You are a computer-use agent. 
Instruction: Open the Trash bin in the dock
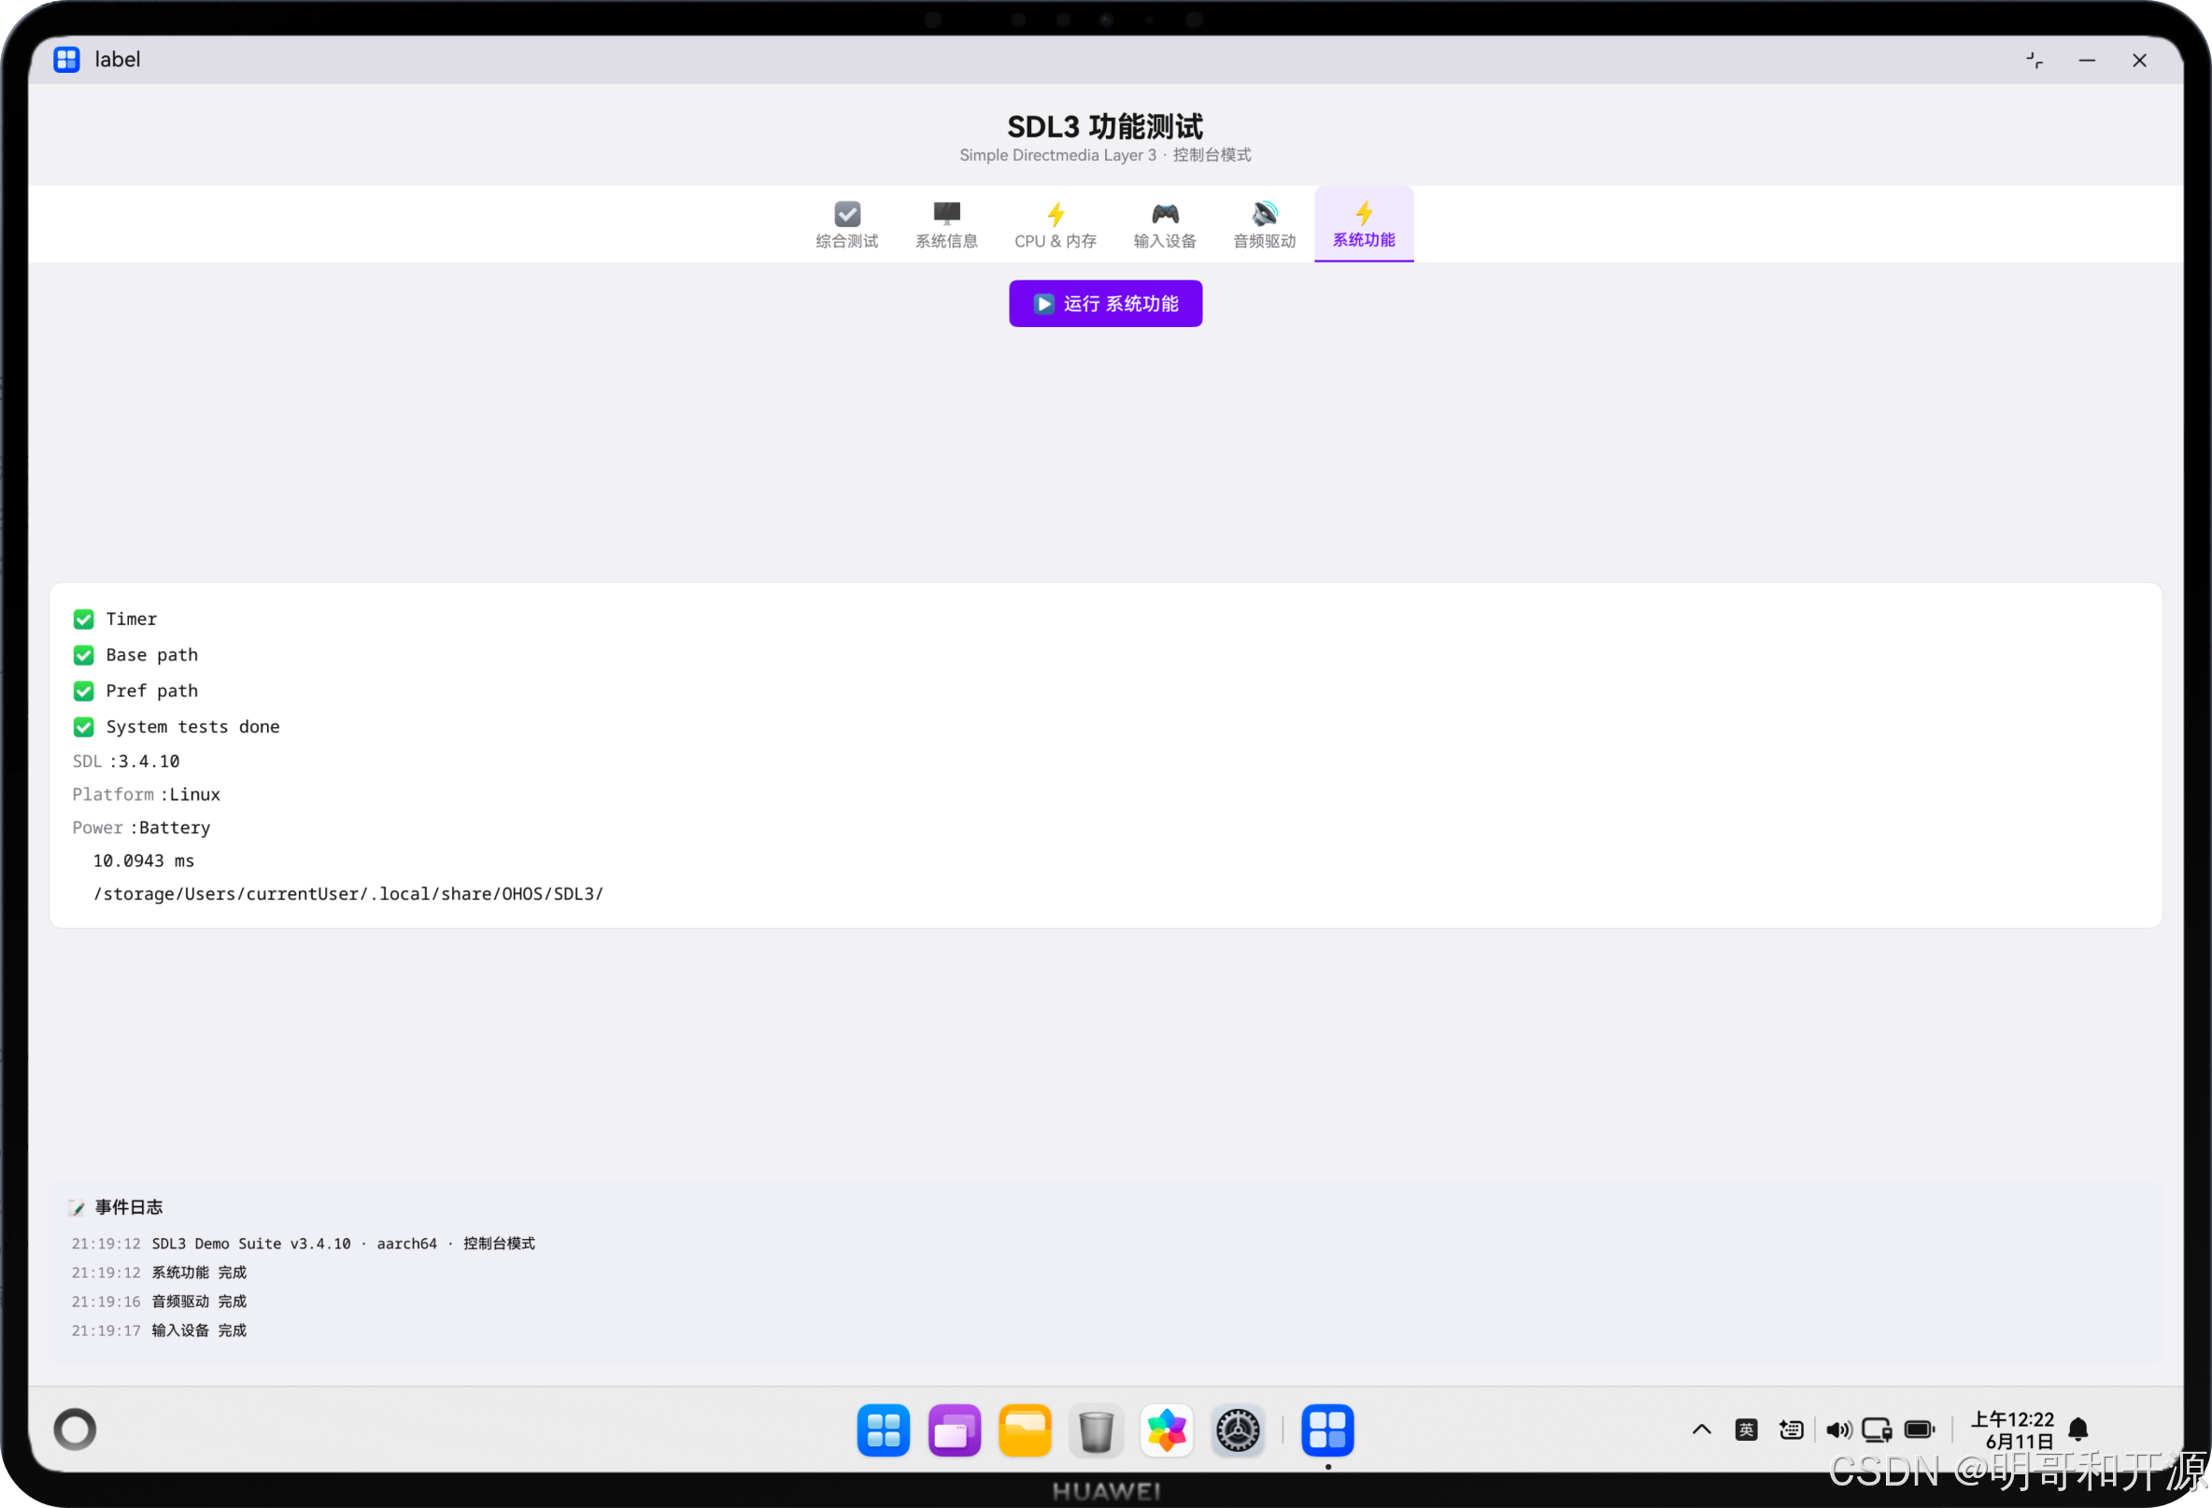click(1096, 1430)
